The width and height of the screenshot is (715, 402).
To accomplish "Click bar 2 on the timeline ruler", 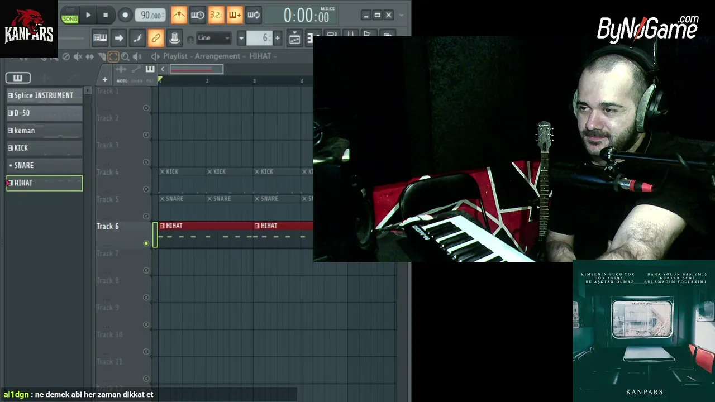I will (207, 81).
